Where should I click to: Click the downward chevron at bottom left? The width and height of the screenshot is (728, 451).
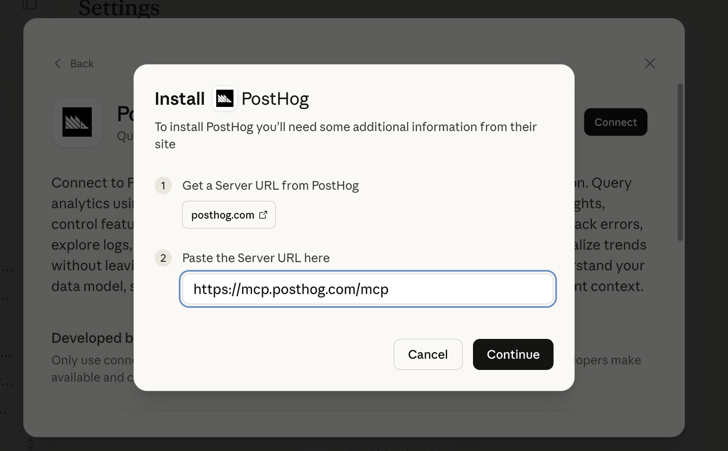(30, 448)
